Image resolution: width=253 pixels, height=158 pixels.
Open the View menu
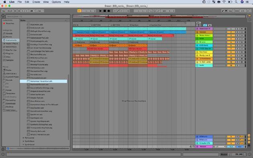click(x=46, y=2)
